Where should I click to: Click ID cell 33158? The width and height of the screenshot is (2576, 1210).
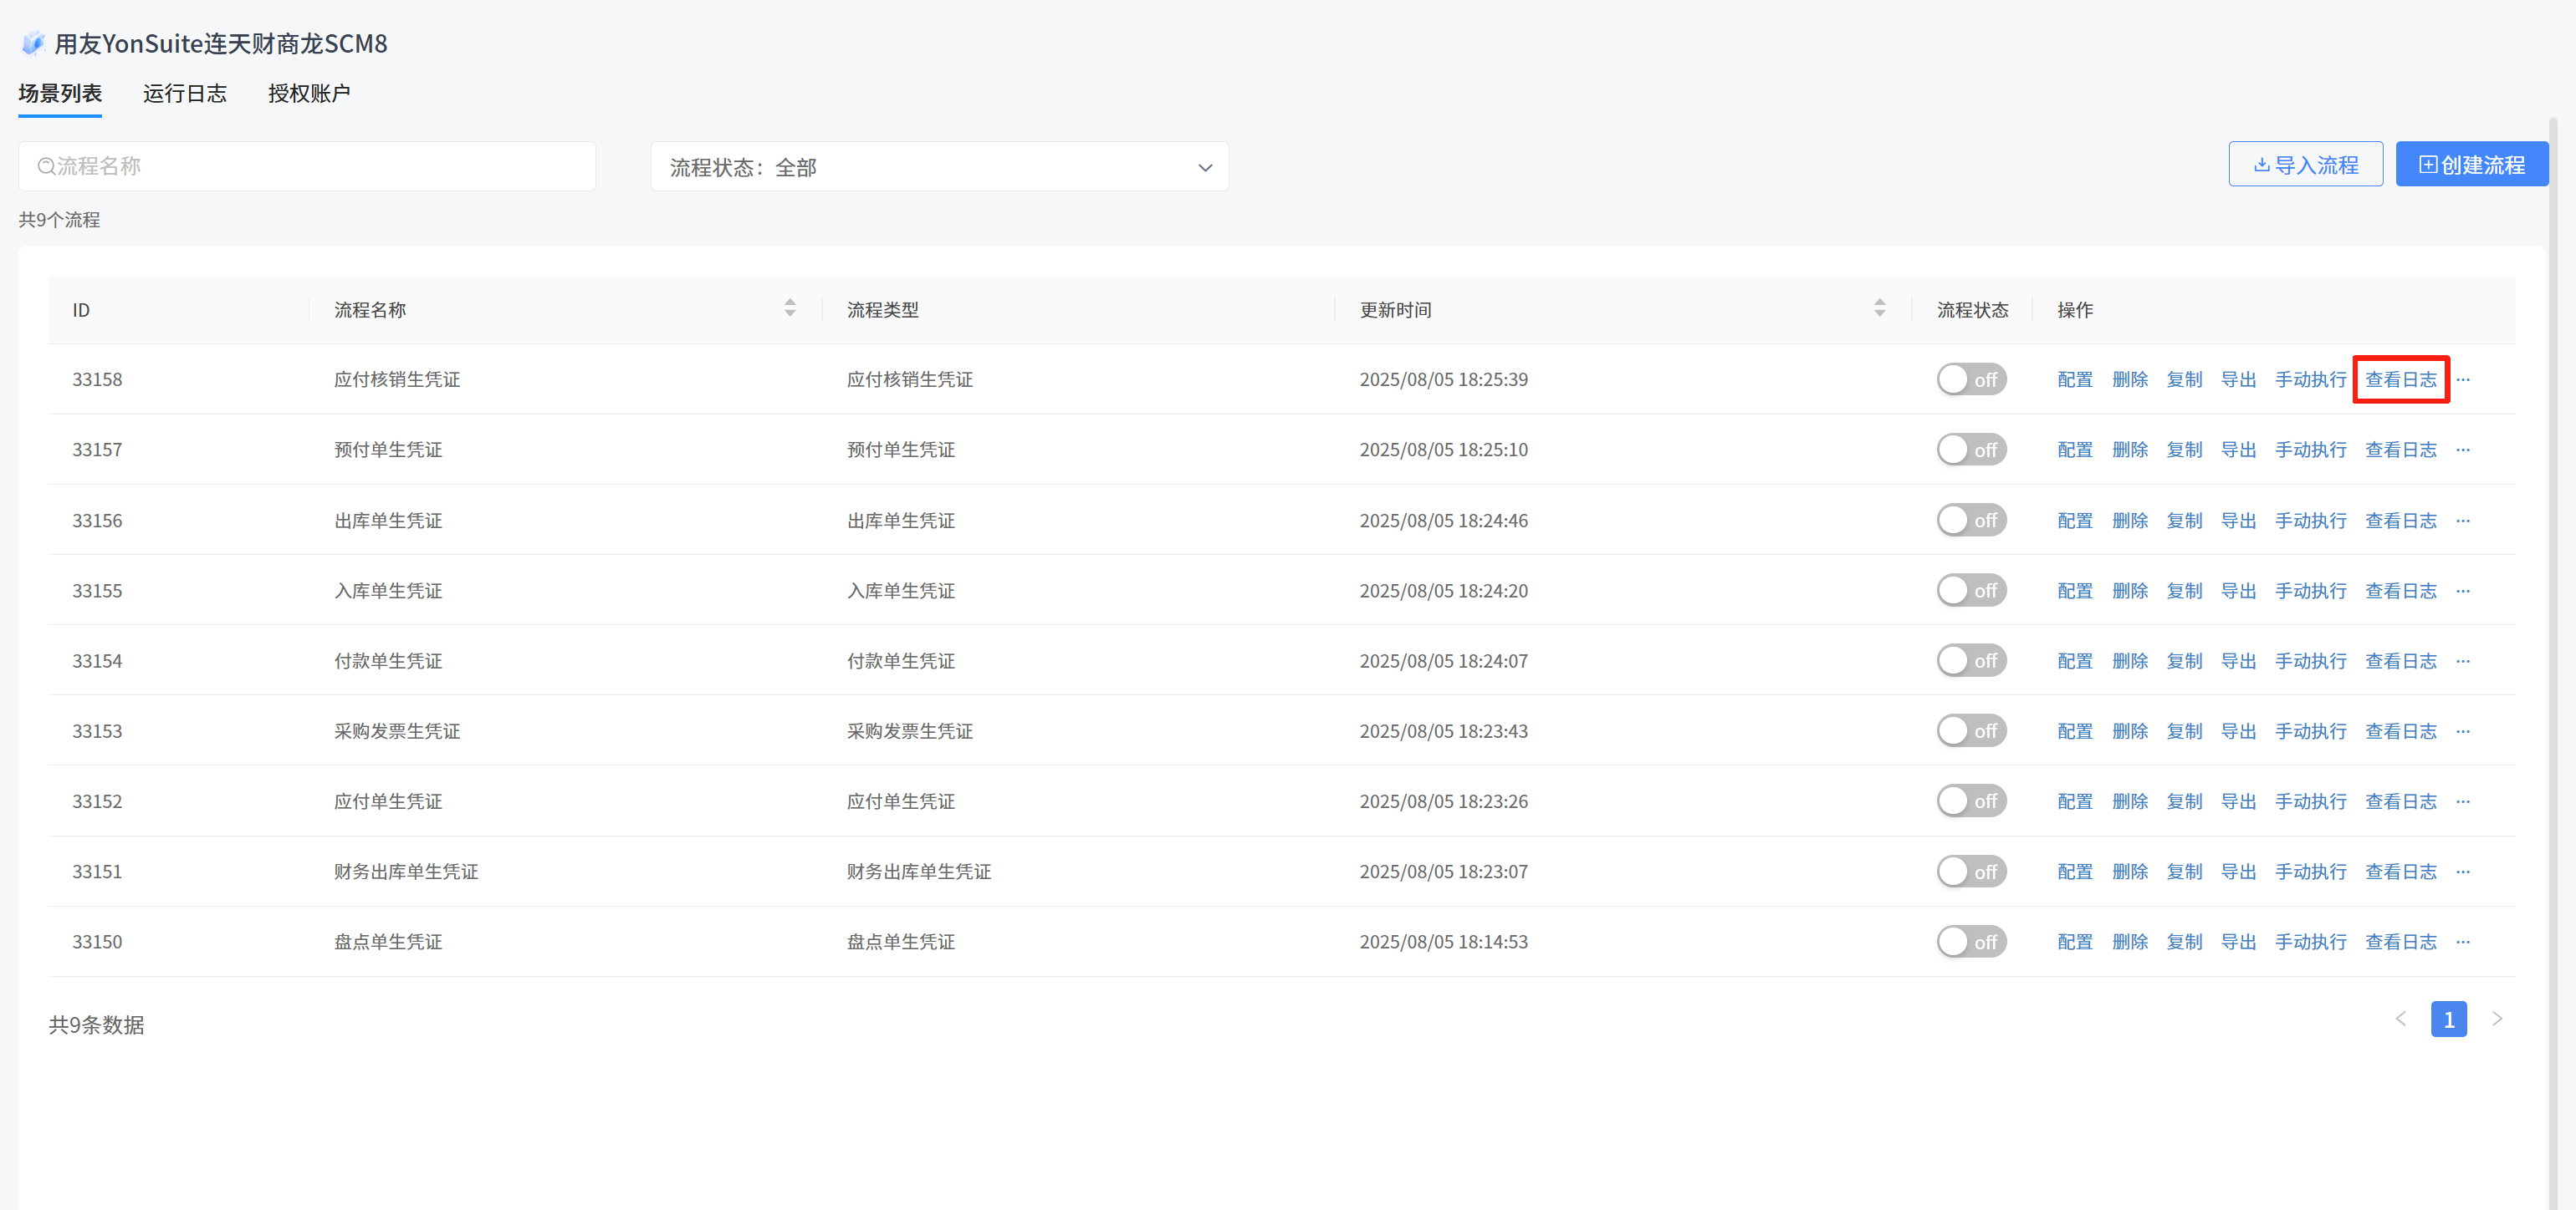[97, 379]
